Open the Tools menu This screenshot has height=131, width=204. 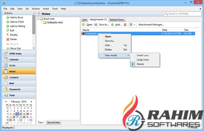(x=55, y=9)
